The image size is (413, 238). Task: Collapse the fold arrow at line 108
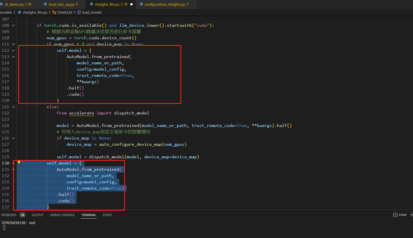[x=13, y=25]
